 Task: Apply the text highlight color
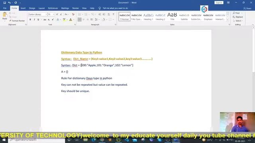pos(64,19)
